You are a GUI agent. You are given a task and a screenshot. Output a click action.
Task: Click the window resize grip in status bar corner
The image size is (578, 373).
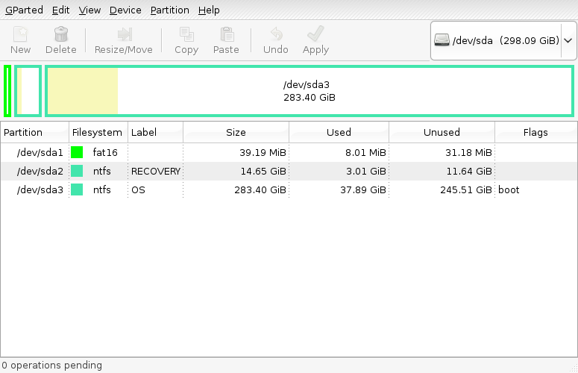(574, 368)
